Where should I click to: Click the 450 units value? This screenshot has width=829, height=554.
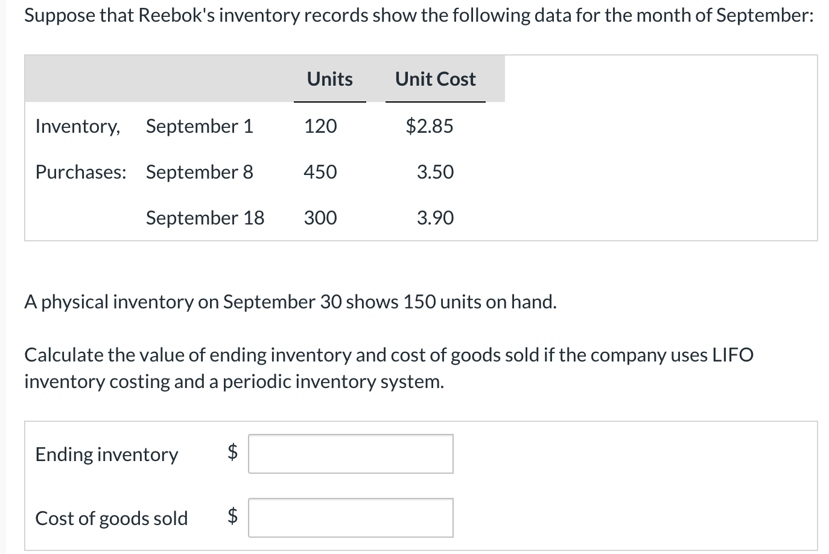pyautogui.click(x=319, y=172)
